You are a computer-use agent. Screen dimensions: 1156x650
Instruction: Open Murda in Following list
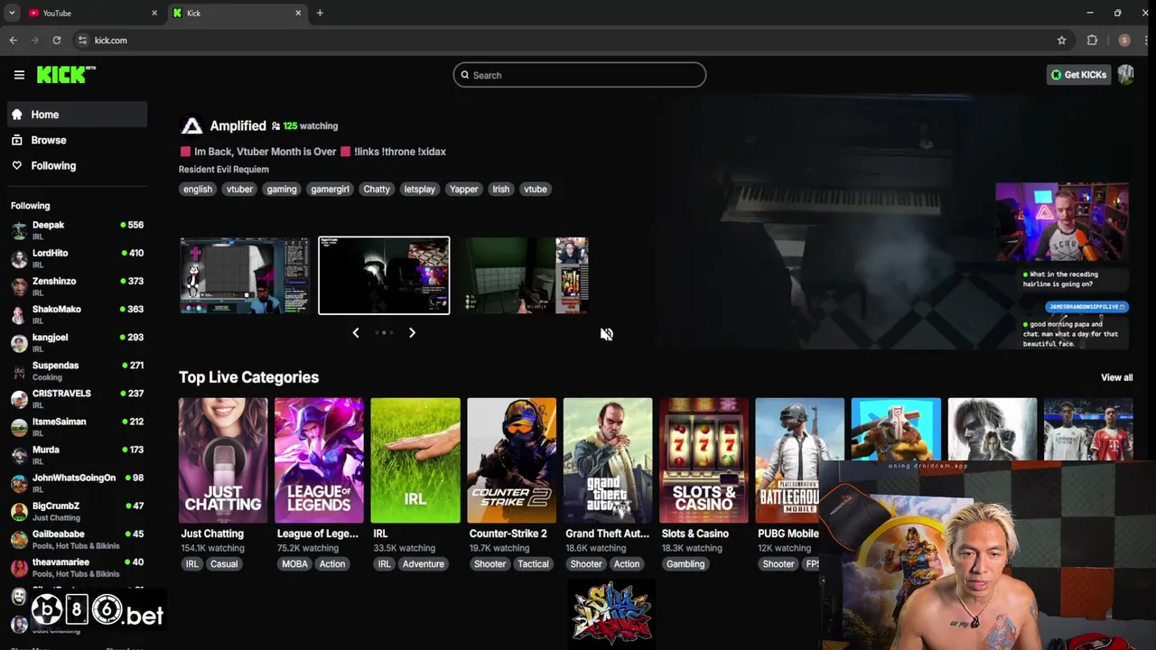(77, 454)
